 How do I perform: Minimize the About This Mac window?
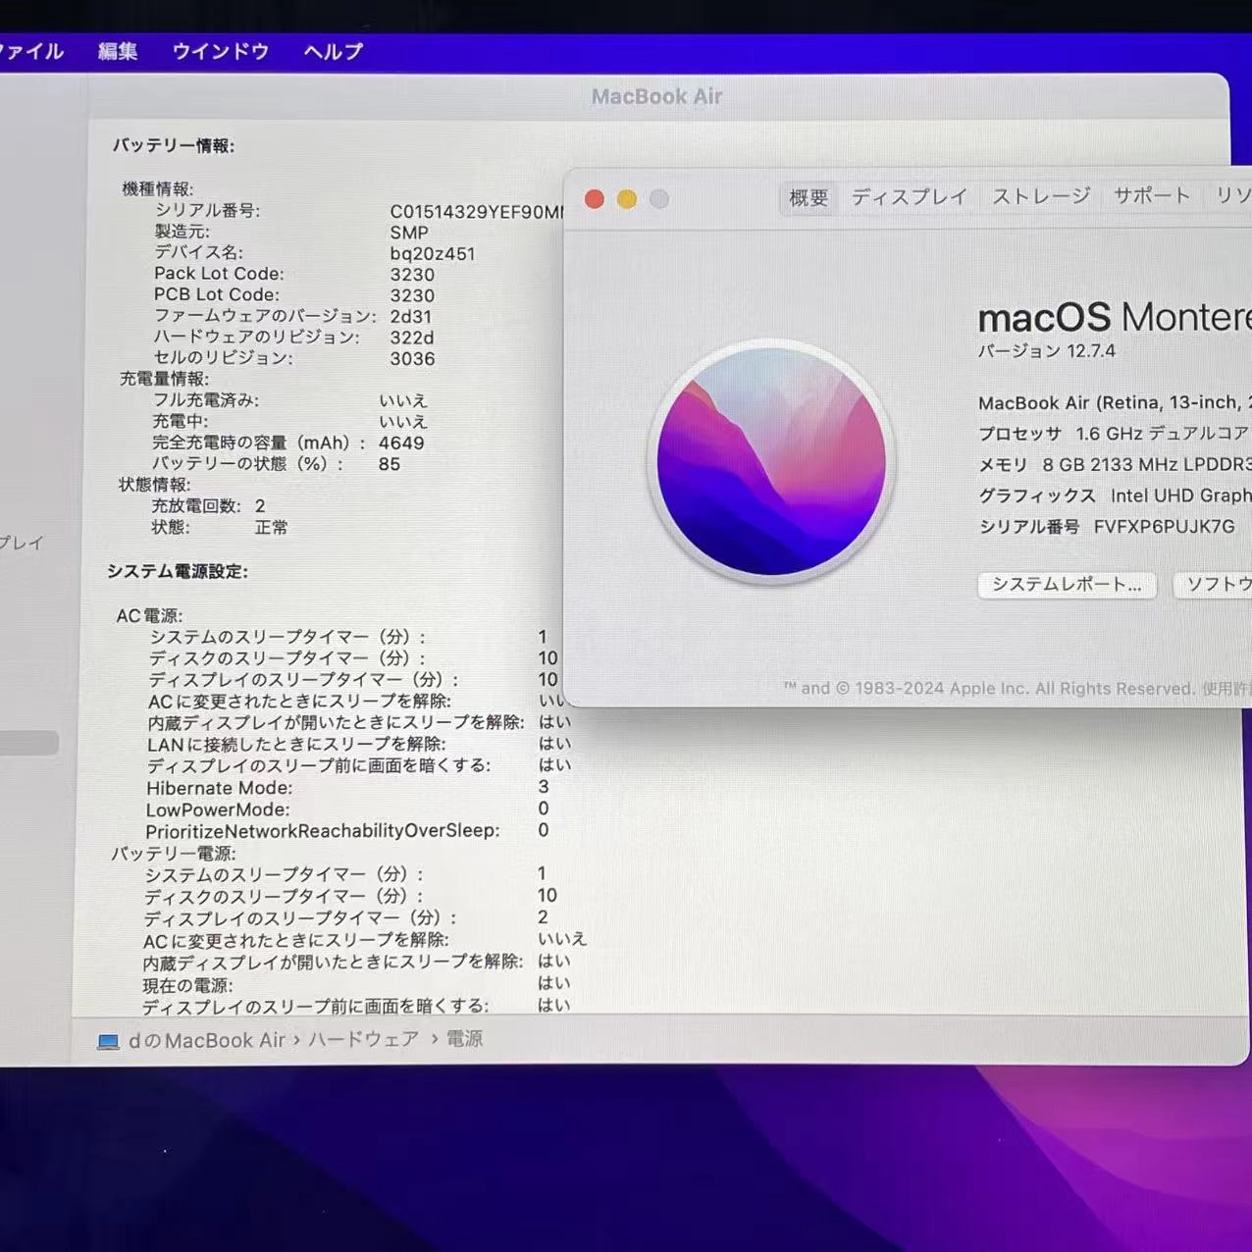coord(626,198)
